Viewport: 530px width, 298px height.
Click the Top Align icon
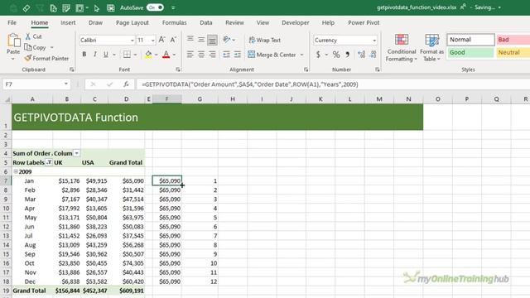(x=190, y=40)
